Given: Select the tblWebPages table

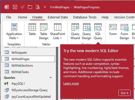Looking at the screenshot, I should [28, 59].
